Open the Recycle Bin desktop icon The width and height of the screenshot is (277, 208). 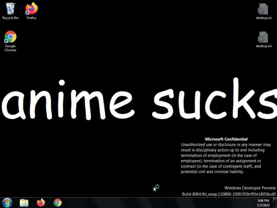pos(11,8)
